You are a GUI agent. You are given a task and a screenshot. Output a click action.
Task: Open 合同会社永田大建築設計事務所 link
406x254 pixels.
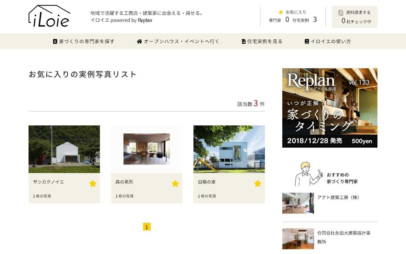pyautogui.click(x=344, y=237)
